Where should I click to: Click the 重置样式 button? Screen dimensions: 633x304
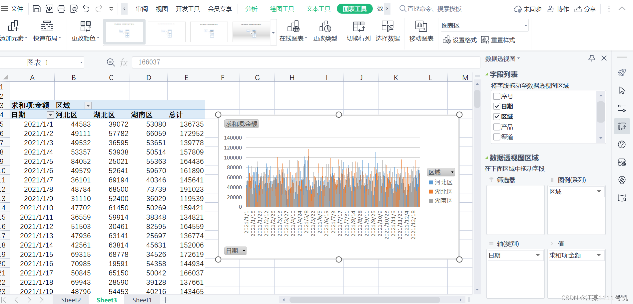[498, 40]
